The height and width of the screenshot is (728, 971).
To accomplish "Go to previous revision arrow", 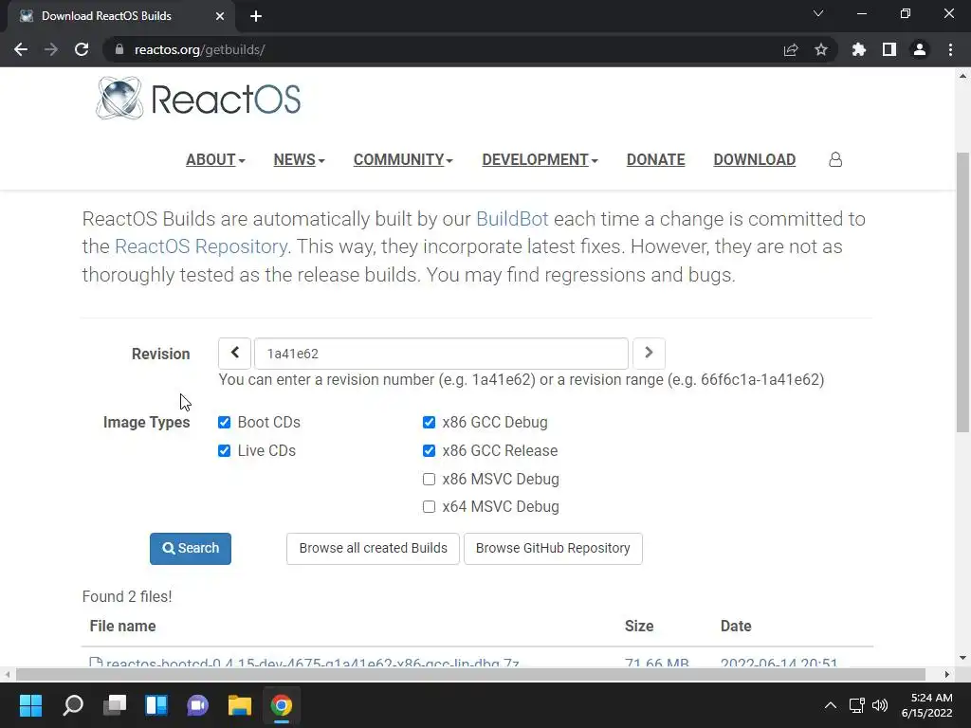I will pos(235,354).
